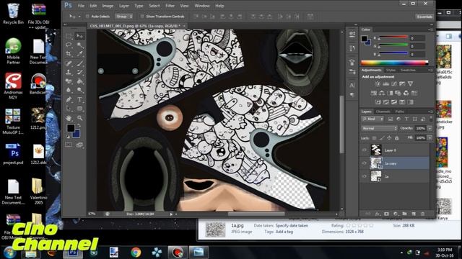Switch to the Swatches tab
The width and height of the screenshot is (462, 259).
pos(408,71)
